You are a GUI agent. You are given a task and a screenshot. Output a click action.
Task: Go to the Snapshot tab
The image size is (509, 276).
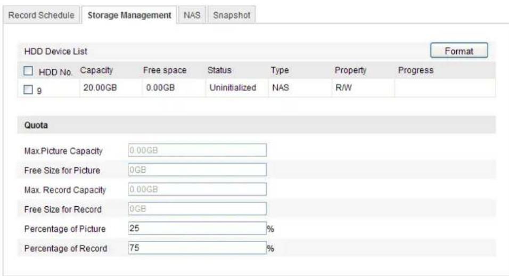(232, 15)
